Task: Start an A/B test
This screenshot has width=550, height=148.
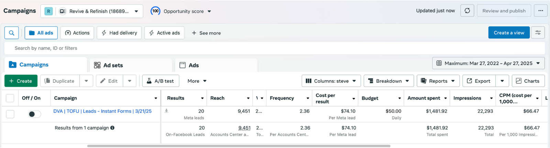Action: click(161, 81)
